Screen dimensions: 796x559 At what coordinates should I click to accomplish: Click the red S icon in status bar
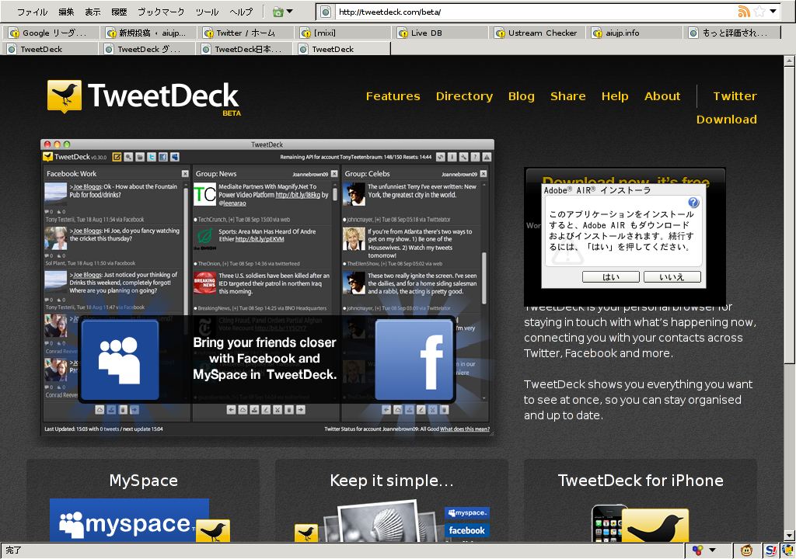(770, 550)
